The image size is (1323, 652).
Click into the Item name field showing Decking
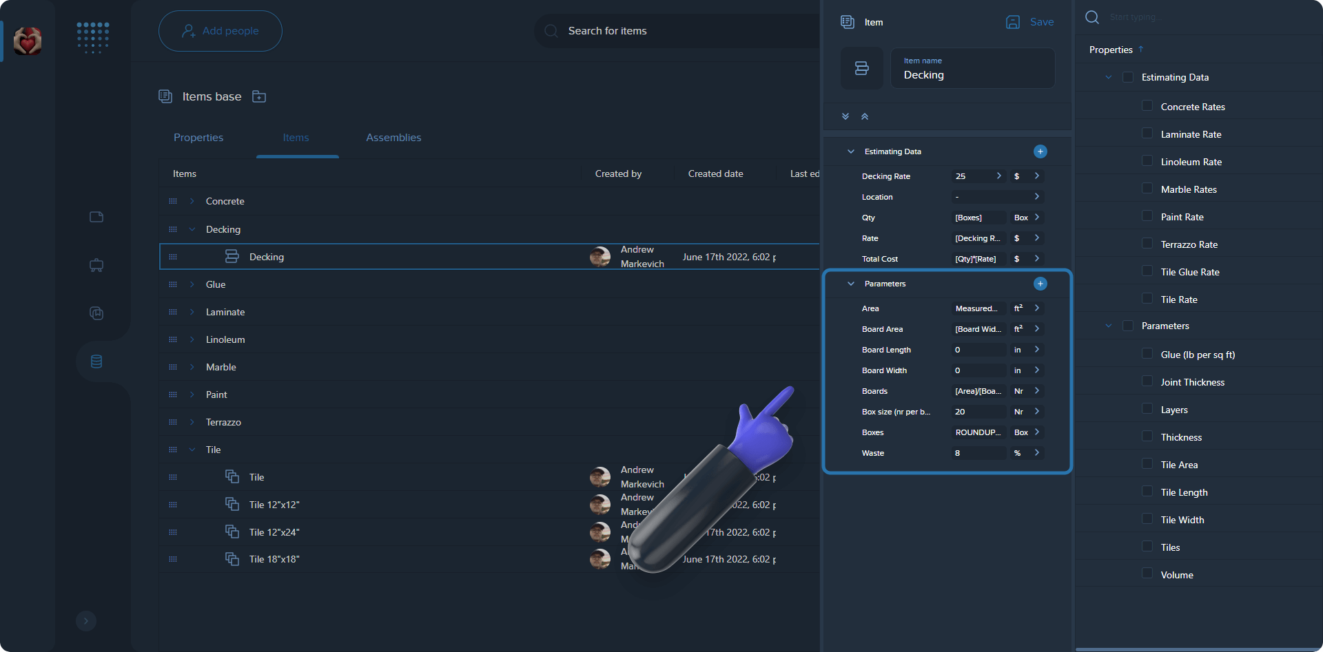[972, 74]
